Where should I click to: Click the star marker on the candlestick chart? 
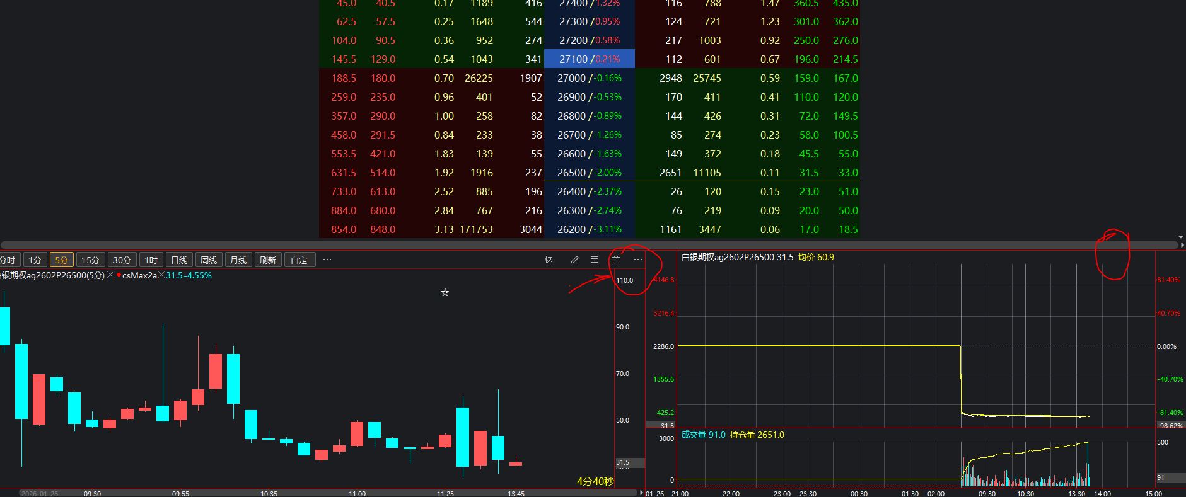point(445,292)
